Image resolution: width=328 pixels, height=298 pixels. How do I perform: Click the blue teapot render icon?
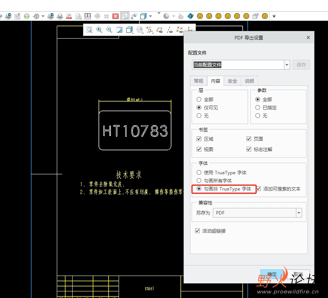[190, 16]
